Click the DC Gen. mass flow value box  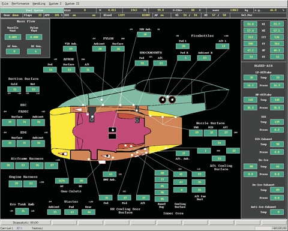click(34, 52)
